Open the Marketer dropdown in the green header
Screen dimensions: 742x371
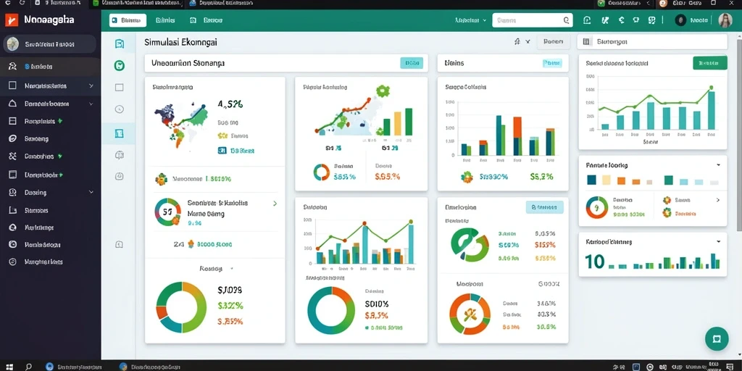point(470,20)
